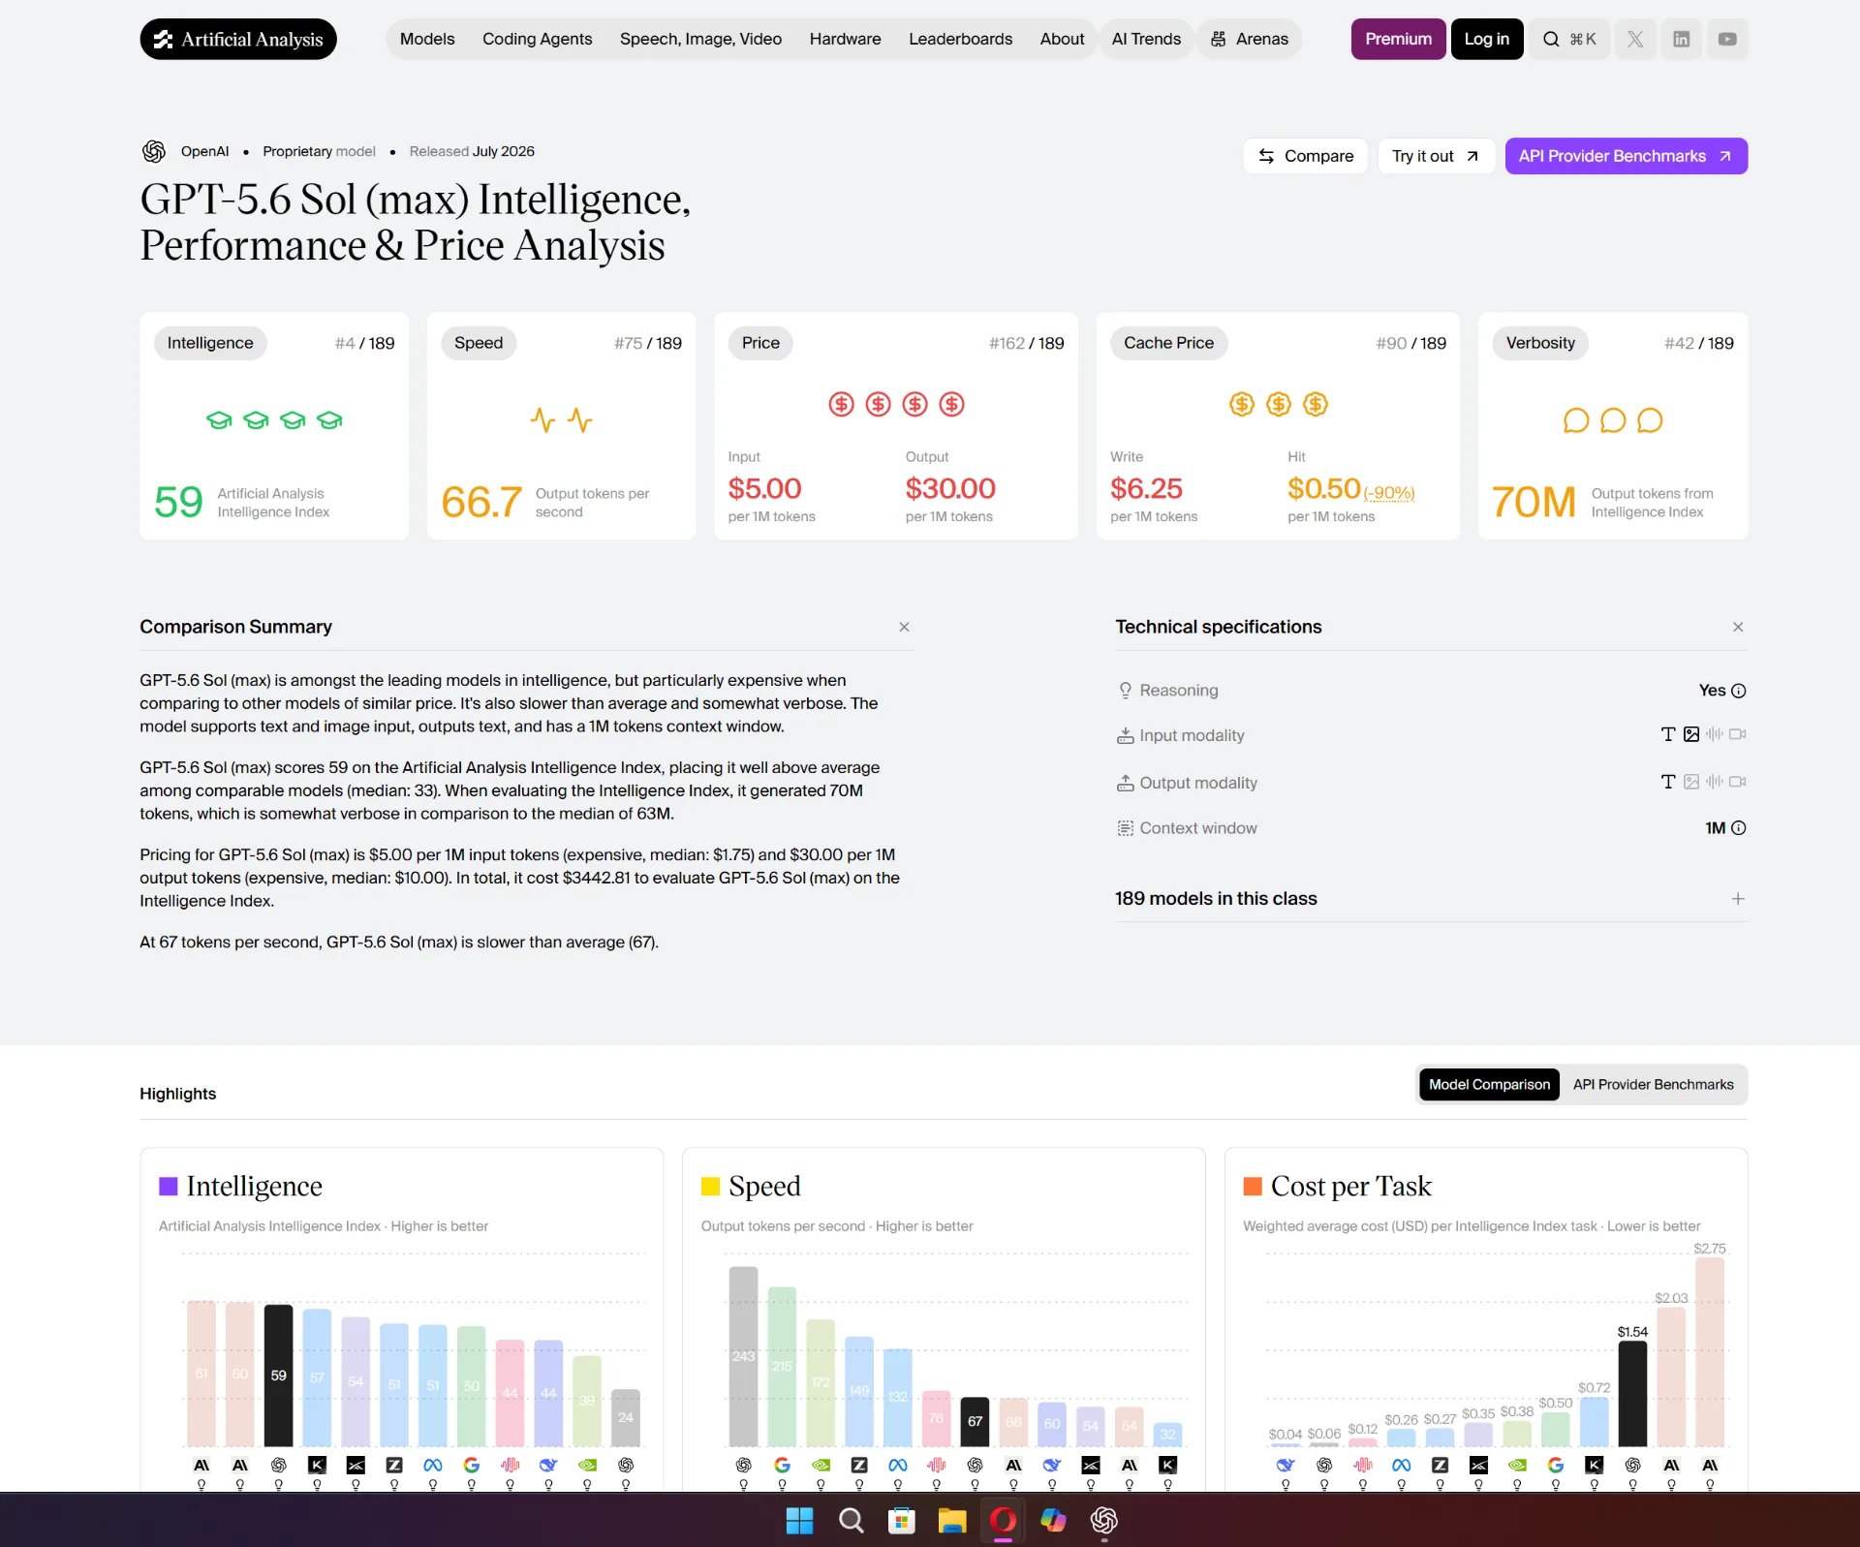Click the yellow Speed legend square
Screen dimensions: 1860x1547
point(710,1187)
